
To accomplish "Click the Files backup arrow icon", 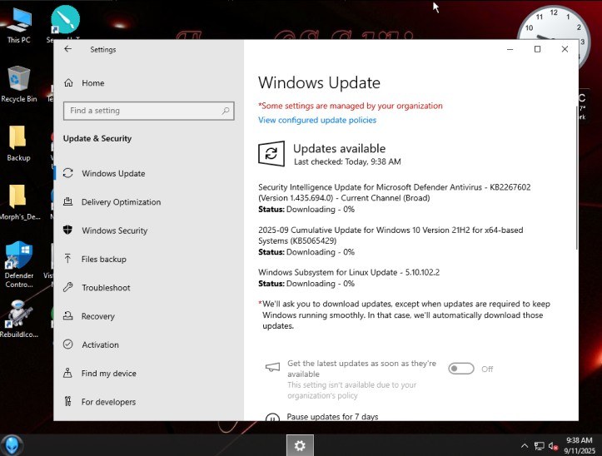I will (68, 259).
